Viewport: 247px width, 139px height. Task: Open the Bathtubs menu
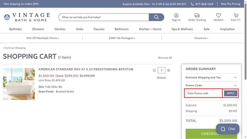pyautogui.click(x=15, y=29)
